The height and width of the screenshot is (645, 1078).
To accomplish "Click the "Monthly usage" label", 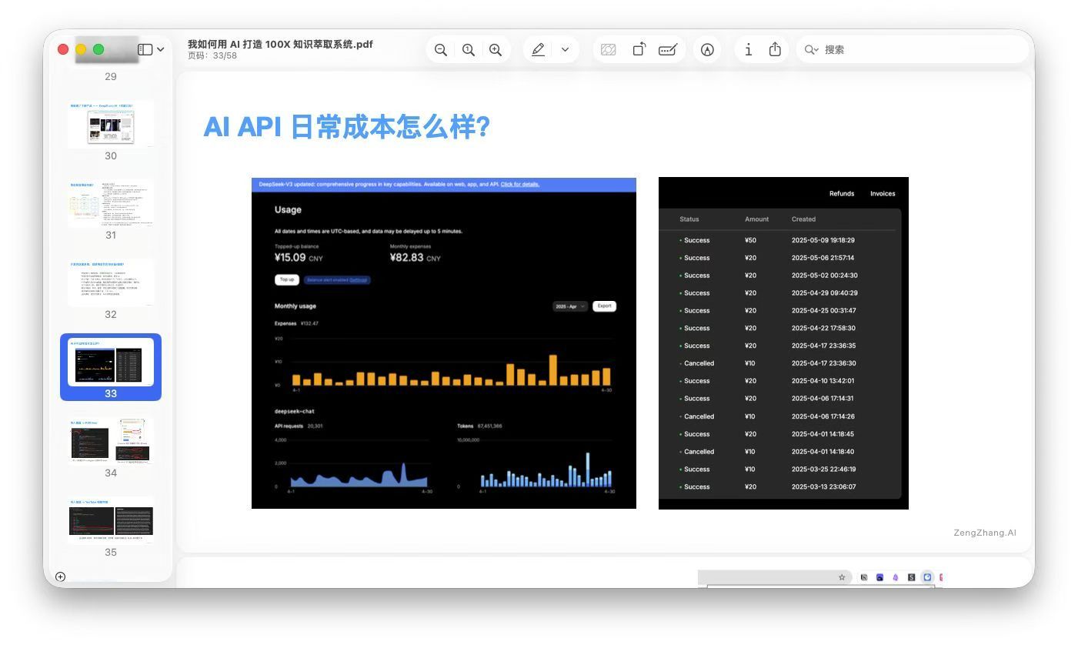I will point(295,306).
